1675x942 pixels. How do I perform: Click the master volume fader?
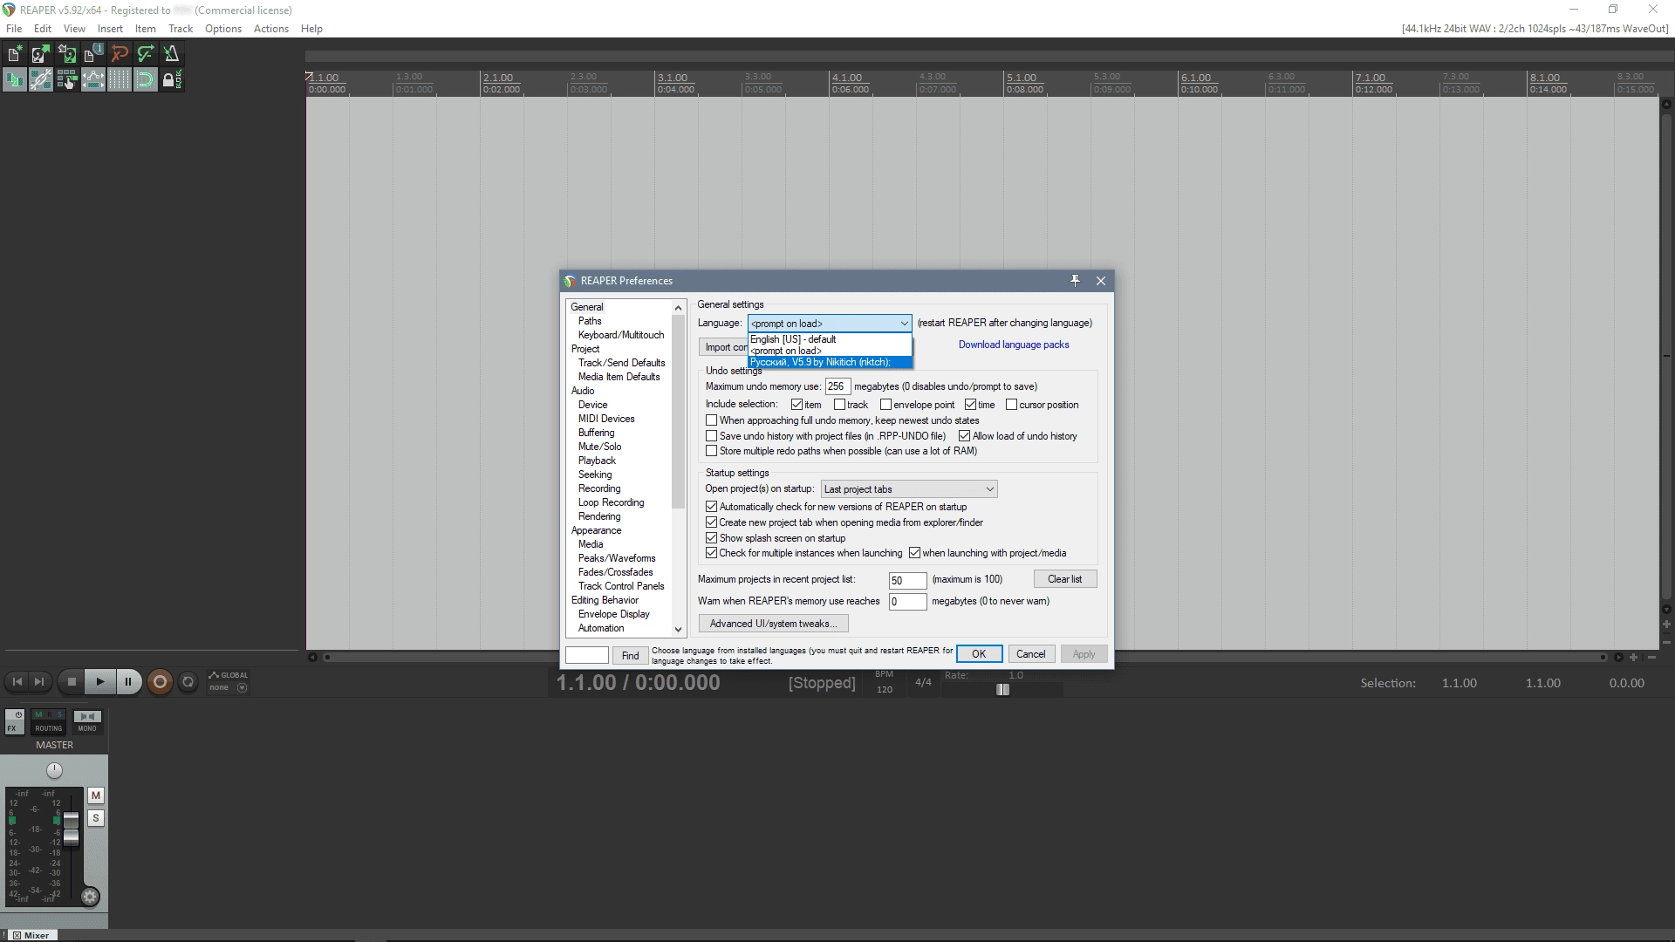pos(71,829)
